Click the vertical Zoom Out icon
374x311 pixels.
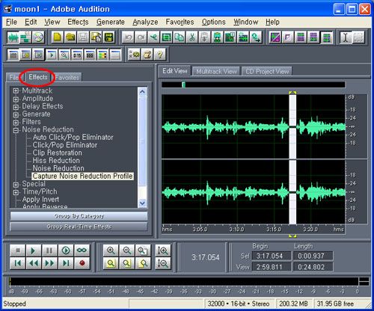point(163,263)
